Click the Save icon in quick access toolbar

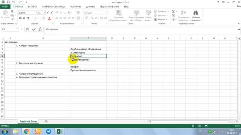click(8, 2)
